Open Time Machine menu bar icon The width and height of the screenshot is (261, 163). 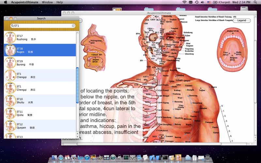(197, 2)
